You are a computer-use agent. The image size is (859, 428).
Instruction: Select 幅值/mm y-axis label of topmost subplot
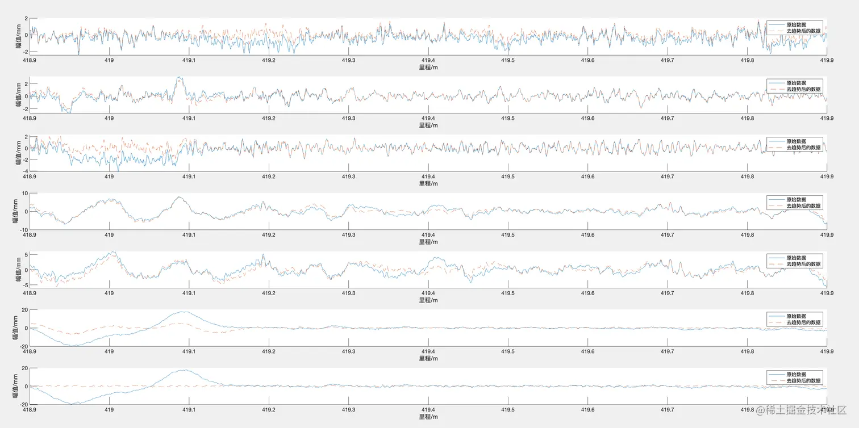(18, 36)
